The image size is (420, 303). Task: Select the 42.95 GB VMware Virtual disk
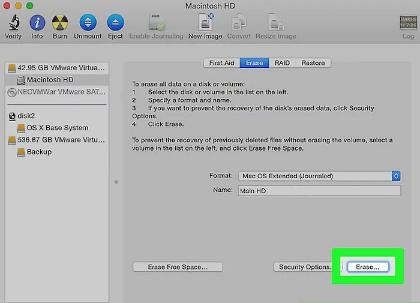(x=57, y=68)
